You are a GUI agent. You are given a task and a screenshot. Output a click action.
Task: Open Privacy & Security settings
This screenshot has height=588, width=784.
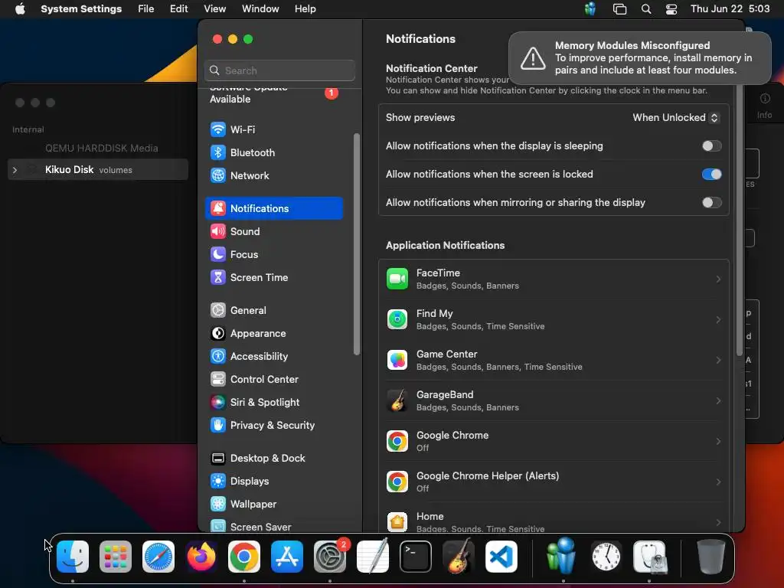coord(273,426)
